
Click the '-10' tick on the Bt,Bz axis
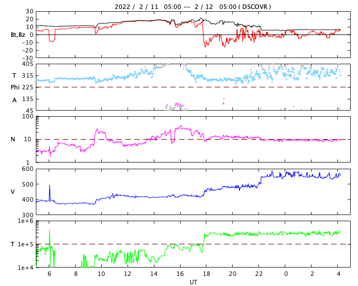(27, 42)
